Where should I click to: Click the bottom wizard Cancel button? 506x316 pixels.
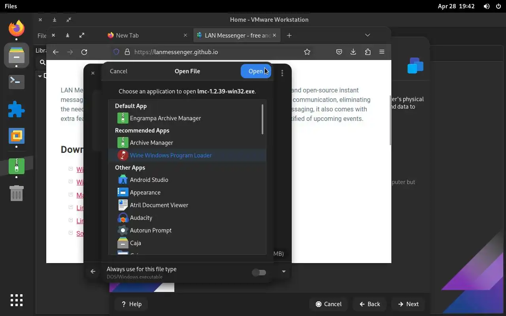pos(329,304)
